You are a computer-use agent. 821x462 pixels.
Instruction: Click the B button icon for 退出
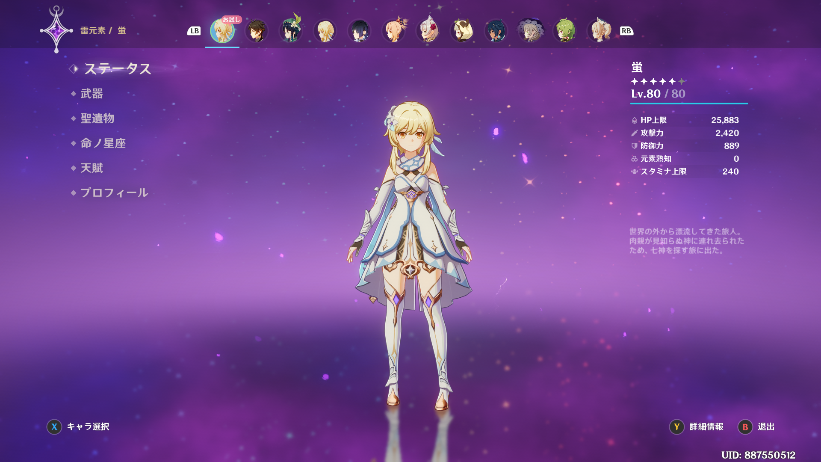745,427
